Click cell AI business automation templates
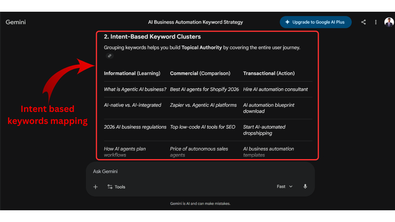Screen dimensions: 395x222 pyautogui.click(x=268, y=152)
